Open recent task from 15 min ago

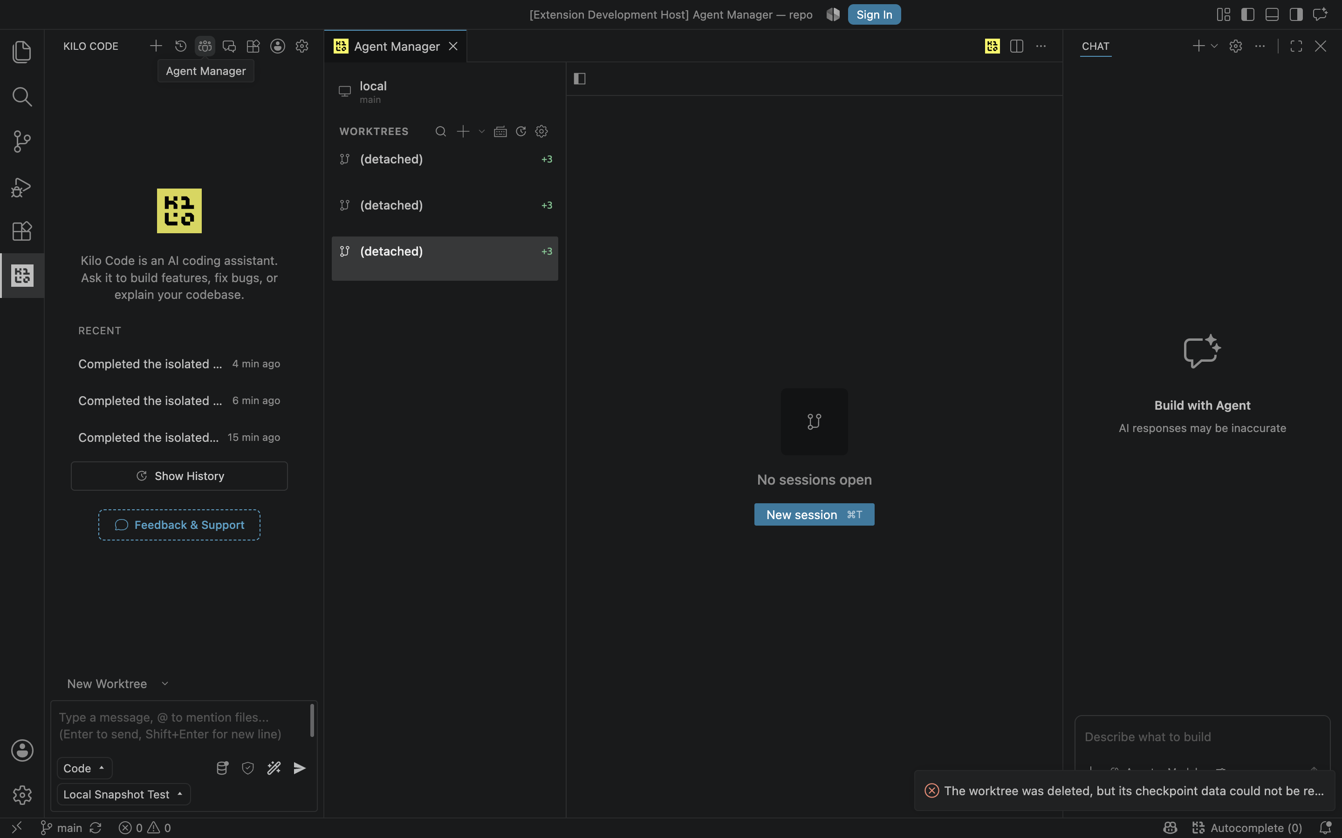(179, 437)
